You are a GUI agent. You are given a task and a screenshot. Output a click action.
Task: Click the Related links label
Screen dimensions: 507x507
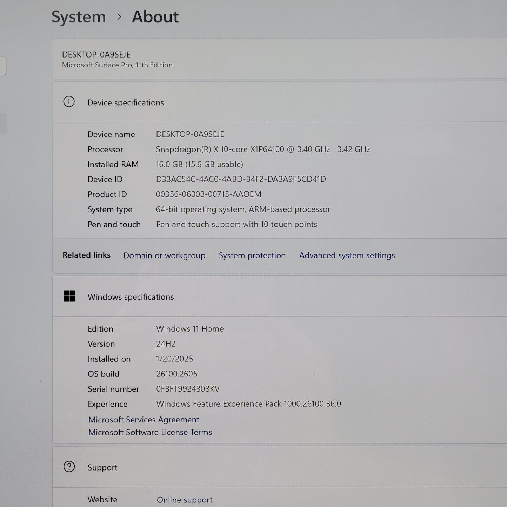[x=86, y=255]
